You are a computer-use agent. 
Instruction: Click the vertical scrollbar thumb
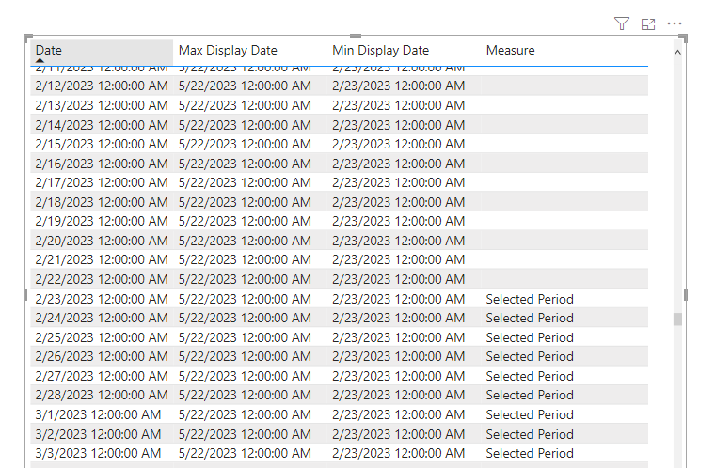click(x=677, y=319)
